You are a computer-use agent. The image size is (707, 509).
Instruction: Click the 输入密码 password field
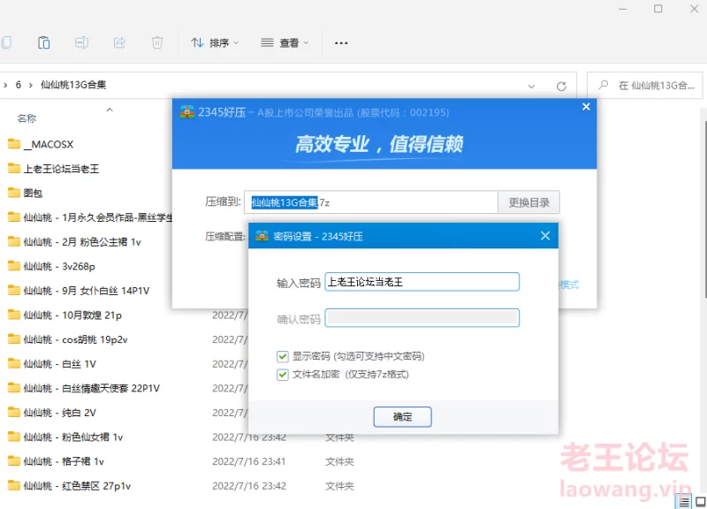coord(422,282)
